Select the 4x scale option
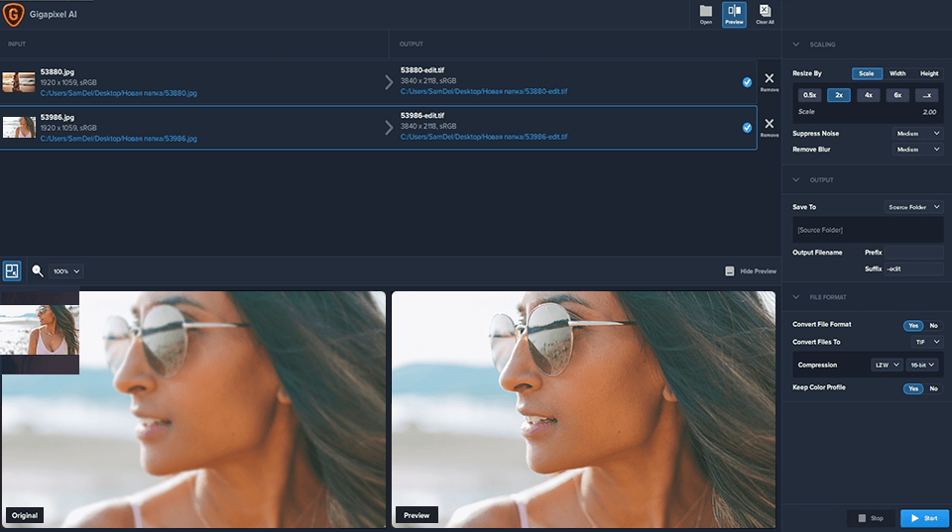This screenshot has height=532, width=952. pos(869,95)
